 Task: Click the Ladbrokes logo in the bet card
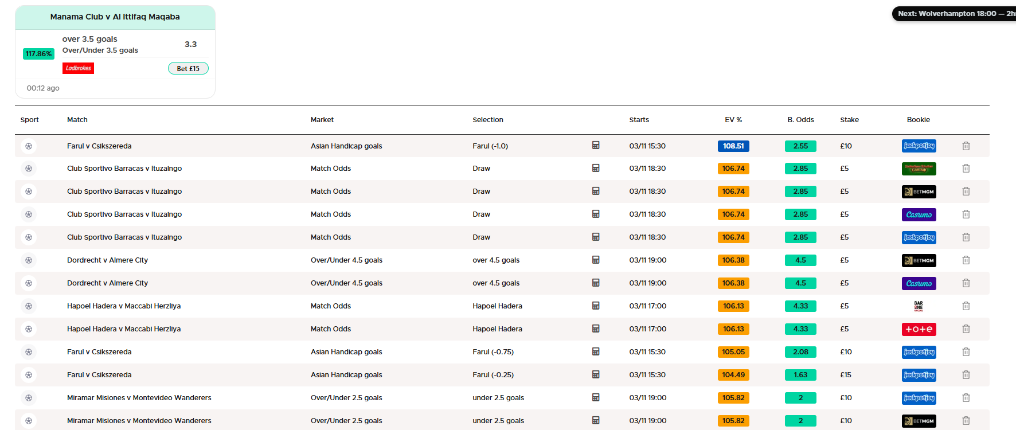(78, 68)
